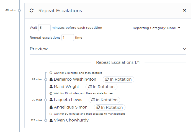Click In Rotation badge for Laqueta Lewis

point(104,100)
